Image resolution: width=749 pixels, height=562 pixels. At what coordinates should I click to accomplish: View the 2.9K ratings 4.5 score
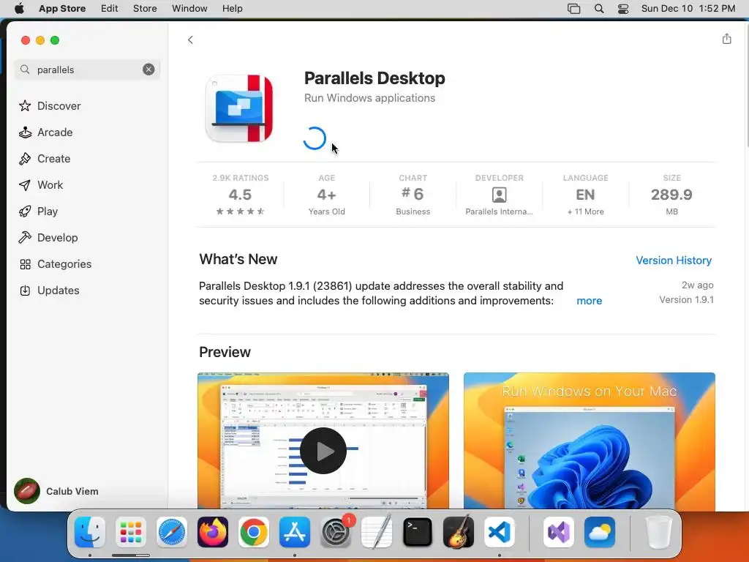pyautogui.click(x=240, y=195)
